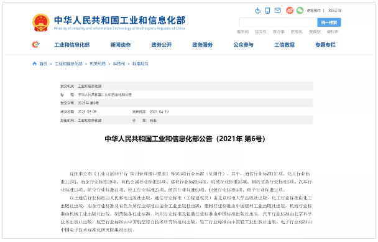Focus the site search input box
This screenshot has height=242, width=378.
pos(278,22)
